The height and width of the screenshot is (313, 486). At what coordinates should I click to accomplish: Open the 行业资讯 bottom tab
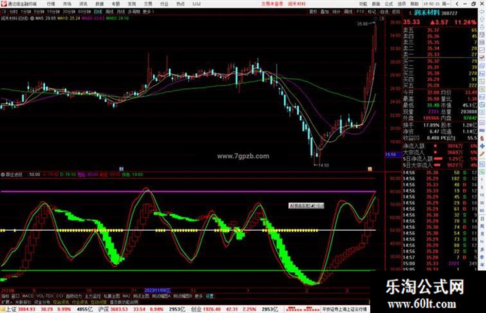(80, 302)
